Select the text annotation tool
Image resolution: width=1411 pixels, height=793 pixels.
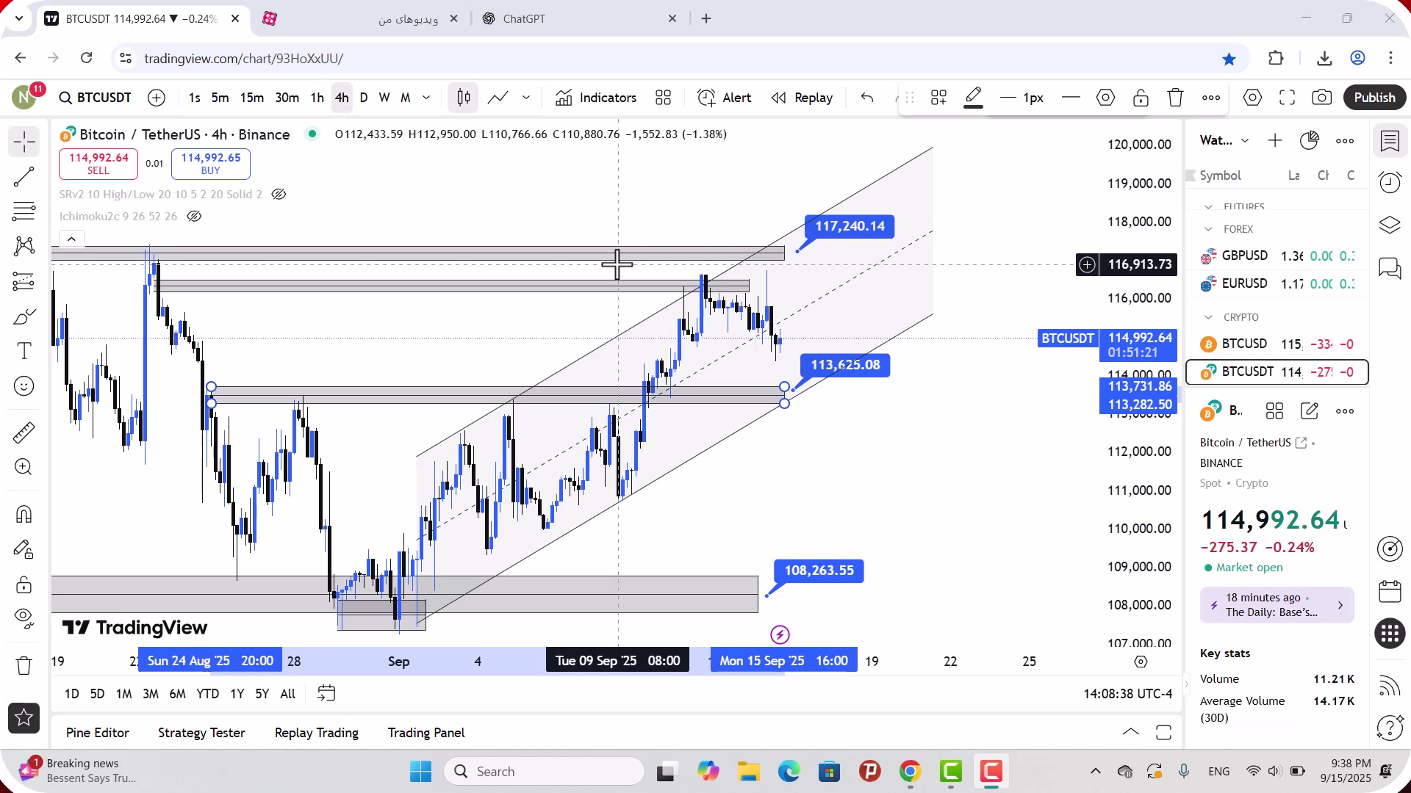[24, 351]
